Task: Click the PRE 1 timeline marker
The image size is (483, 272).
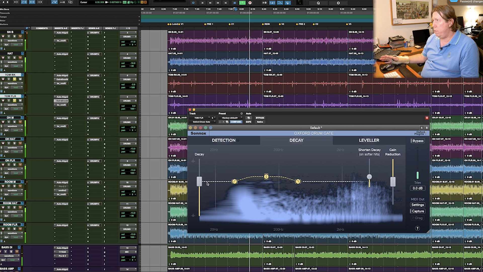Action: pyautogui.click(x=209, y=24)
